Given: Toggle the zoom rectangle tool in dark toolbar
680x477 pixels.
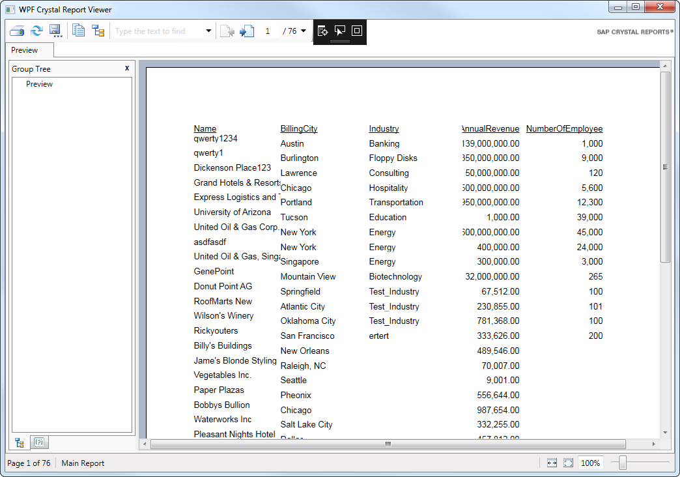Looking at the screenshot, I should click(356, 30).
